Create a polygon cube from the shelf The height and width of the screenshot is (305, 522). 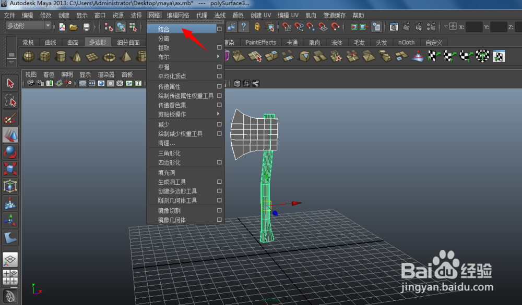(x=44, y=56)
